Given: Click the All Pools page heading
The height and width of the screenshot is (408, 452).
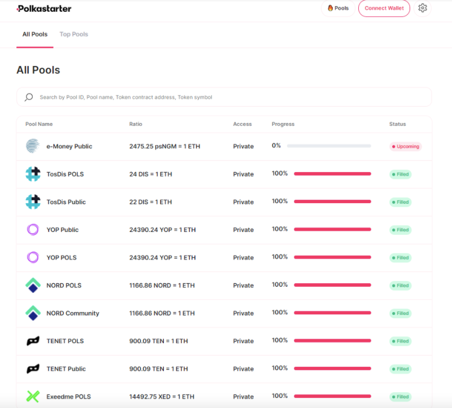Looking at the screenshot, I should pos(38,70).
